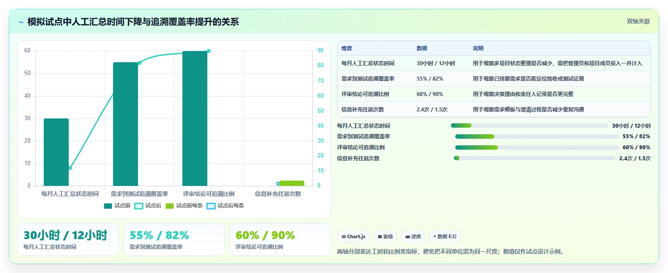The image size is (668, 273).
Task: Click the 每月人工汇总状态时间 progress bar
Action: click(529, 125)
